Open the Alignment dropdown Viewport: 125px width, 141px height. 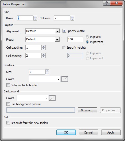57,31
